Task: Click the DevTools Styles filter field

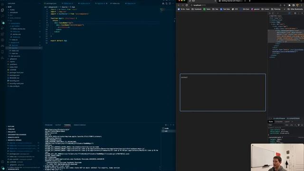Action: coord(275,125)
